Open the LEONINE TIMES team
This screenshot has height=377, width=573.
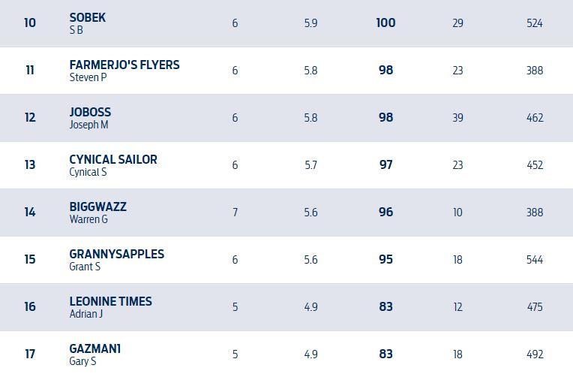110,301
